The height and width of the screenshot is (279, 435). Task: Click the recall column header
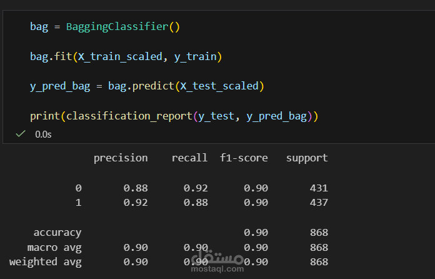pos(189,158)
